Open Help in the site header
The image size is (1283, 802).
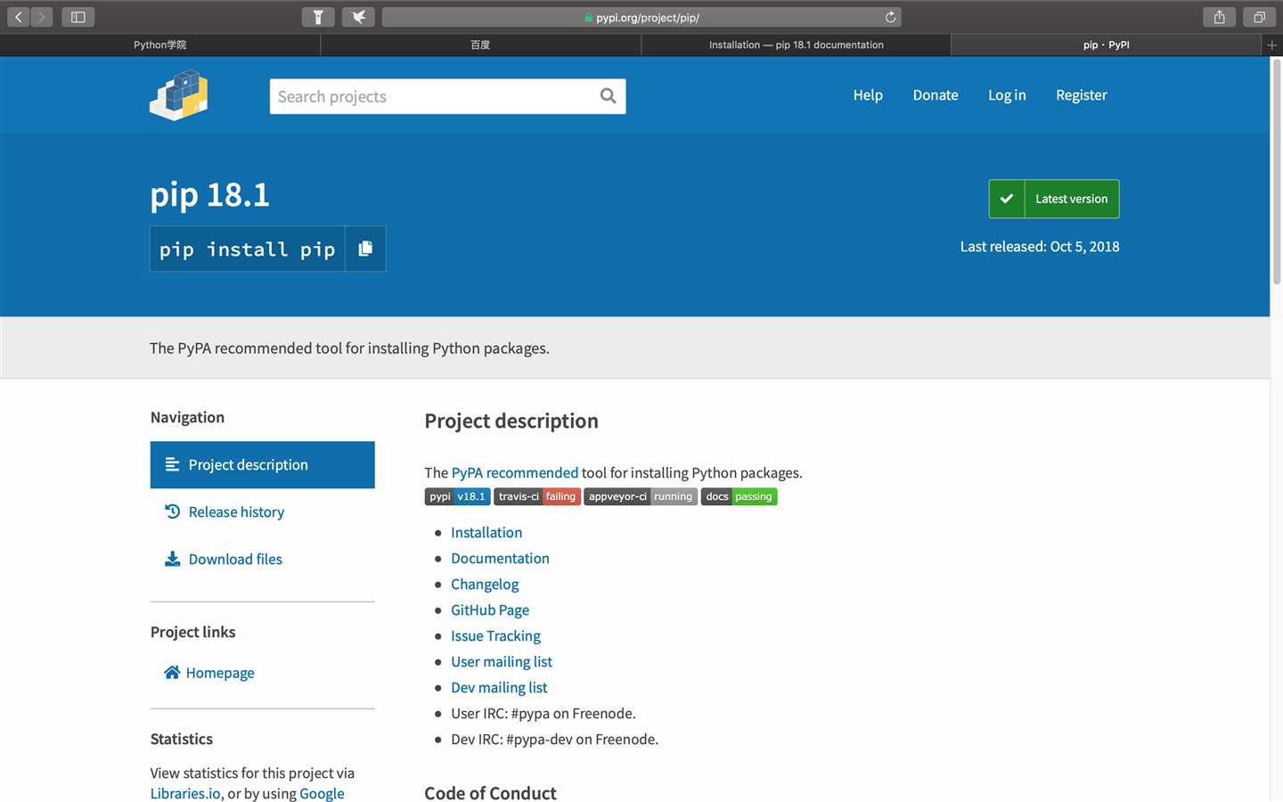[x=868, y=94]
